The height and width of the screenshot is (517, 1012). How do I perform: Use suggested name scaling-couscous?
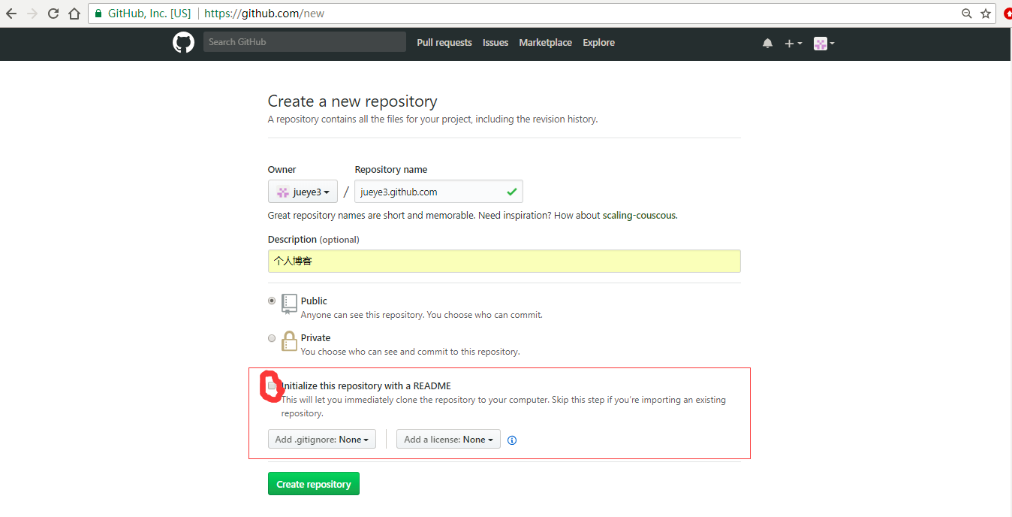(x=639, y=215)
